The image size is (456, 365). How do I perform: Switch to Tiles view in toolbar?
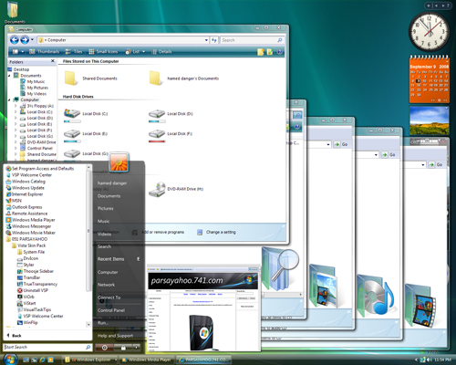74,52
